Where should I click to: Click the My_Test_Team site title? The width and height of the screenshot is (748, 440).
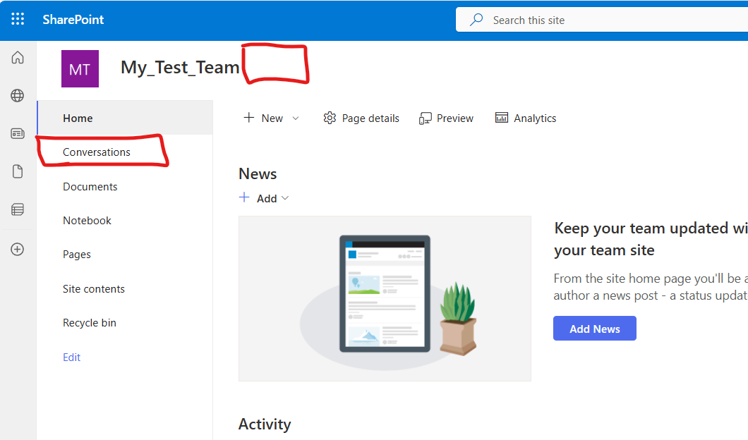click(x=180, y=68)
